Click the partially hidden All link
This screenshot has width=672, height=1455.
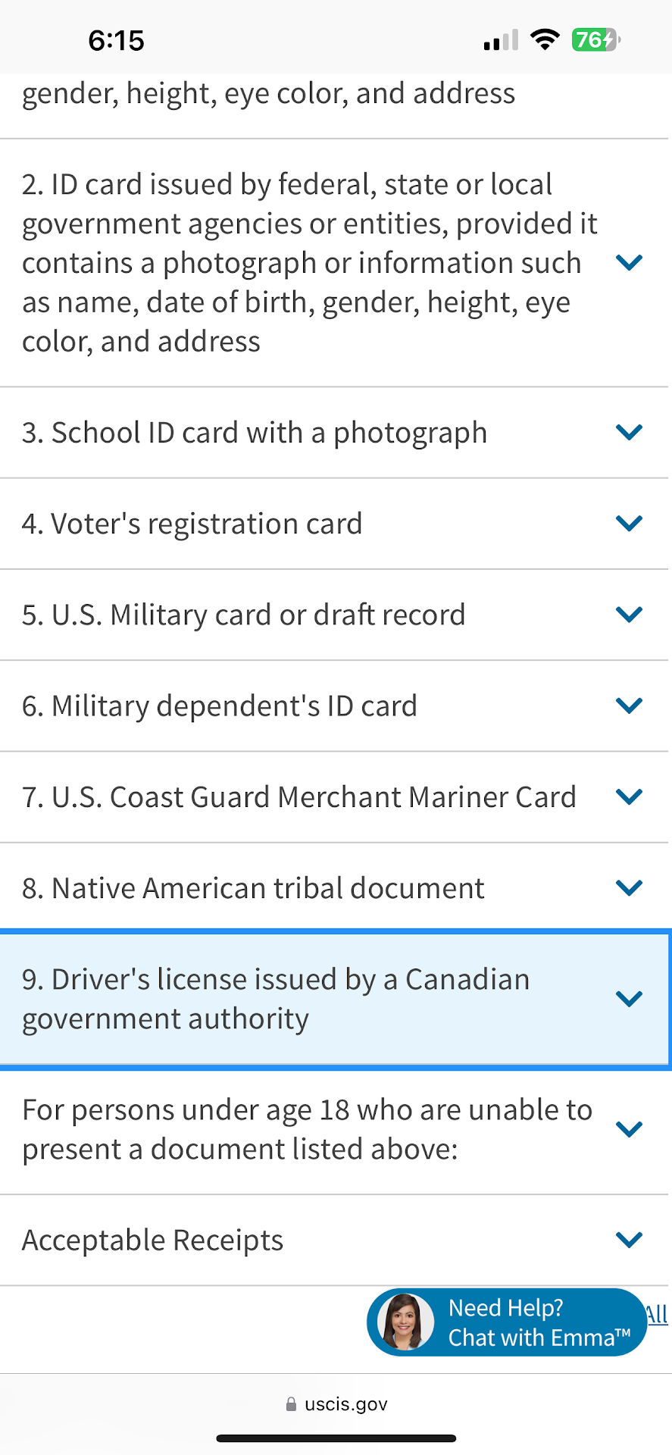pyautogui.click(x=657, y=1314)
